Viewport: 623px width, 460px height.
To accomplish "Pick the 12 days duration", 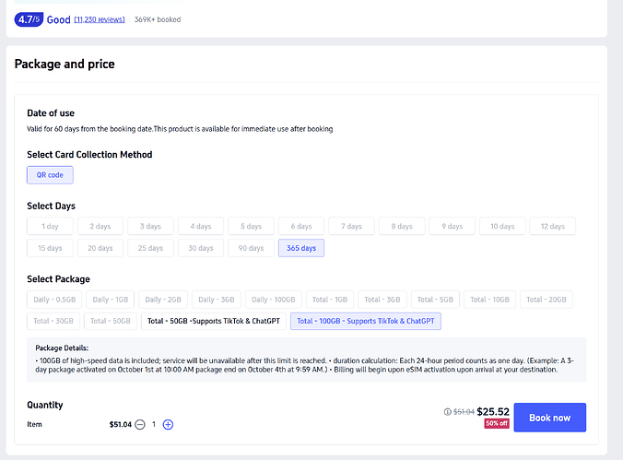I will coord(553,226).
